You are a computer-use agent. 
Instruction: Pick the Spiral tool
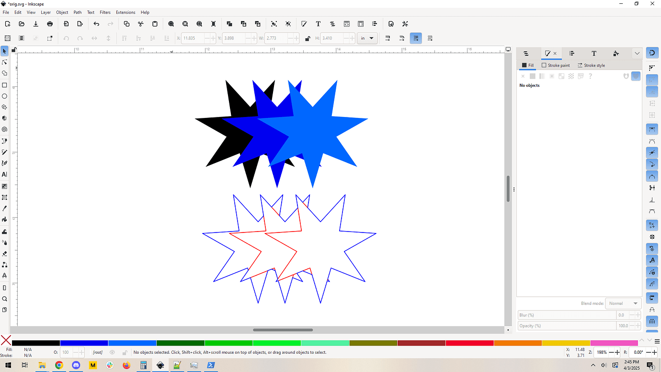click(x=5, y=129)
